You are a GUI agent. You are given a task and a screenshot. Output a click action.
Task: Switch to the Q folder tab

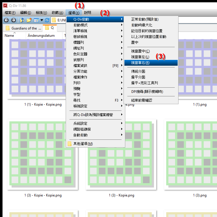[x=50, y=28]
